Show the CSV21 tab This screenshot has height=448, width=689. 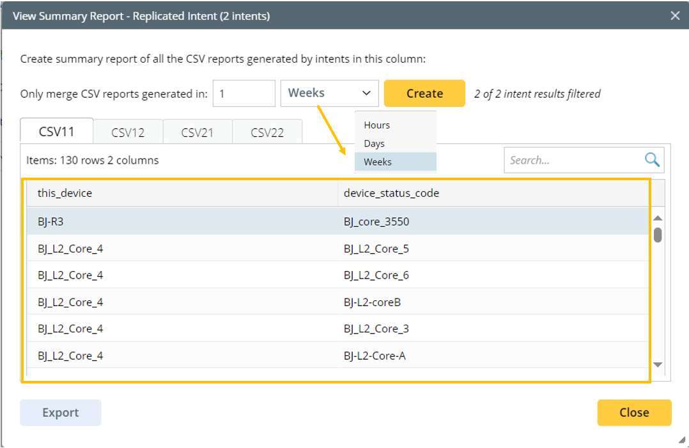[x=197, y=132]
